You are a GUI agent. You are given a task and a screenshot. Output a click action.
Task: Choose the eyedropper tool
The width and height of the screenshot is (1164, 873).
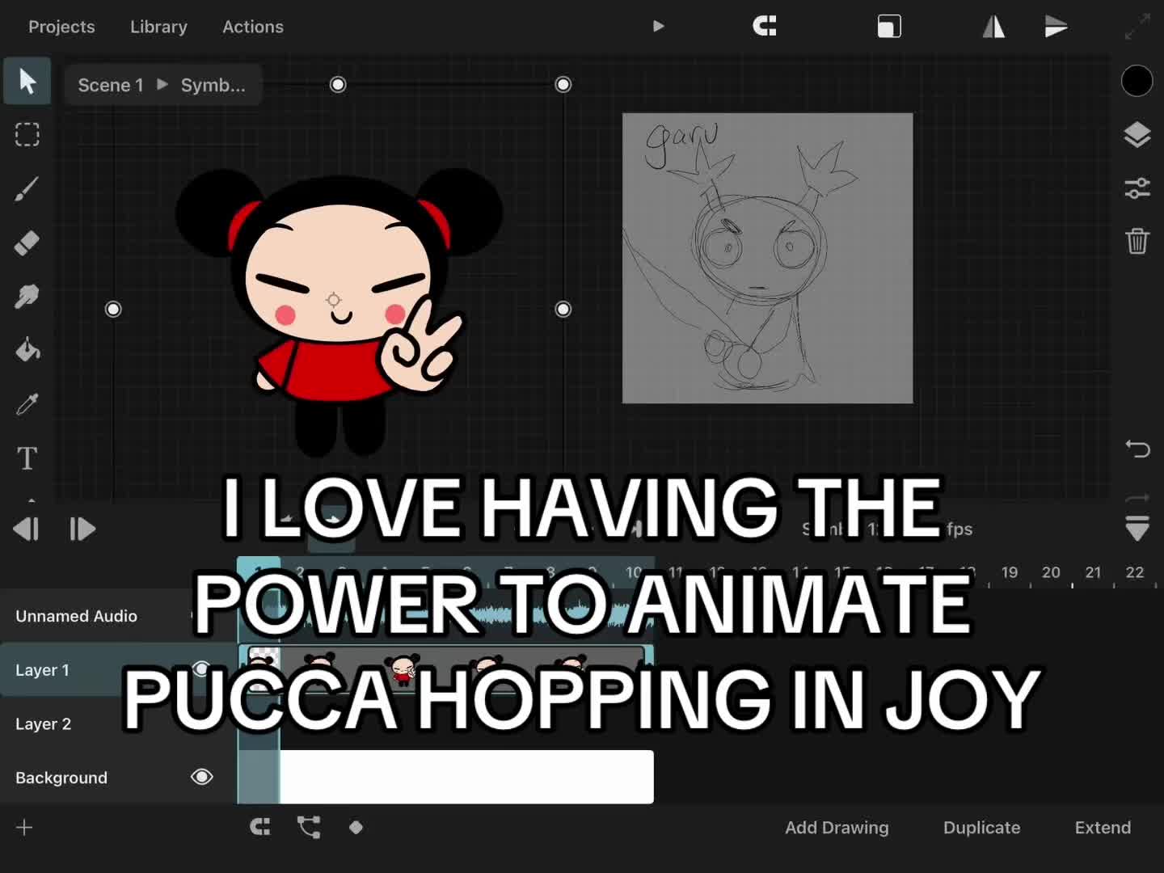(27, 404)
